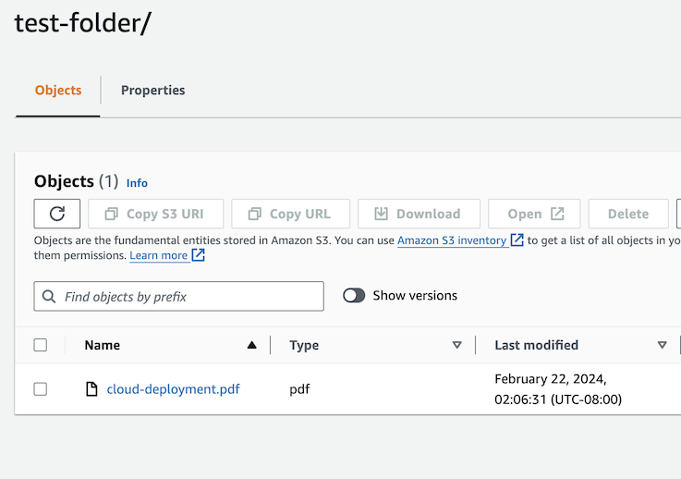Open the cloud-deployment.pdf object link
Image resolution: width=681 pixels, height=479 pixels.
coord(173,389)
